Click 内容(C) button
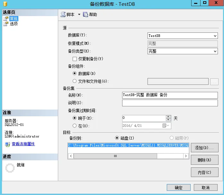This screenshot has width=224, height=195. pyautogui.click(x=205, y=172)
